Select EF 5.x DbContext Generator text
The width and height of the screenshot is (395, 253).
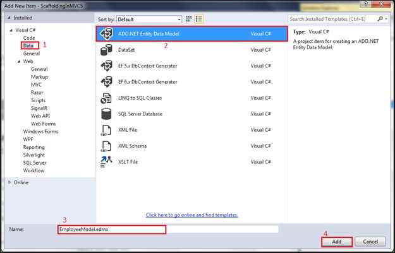[148, 66]
